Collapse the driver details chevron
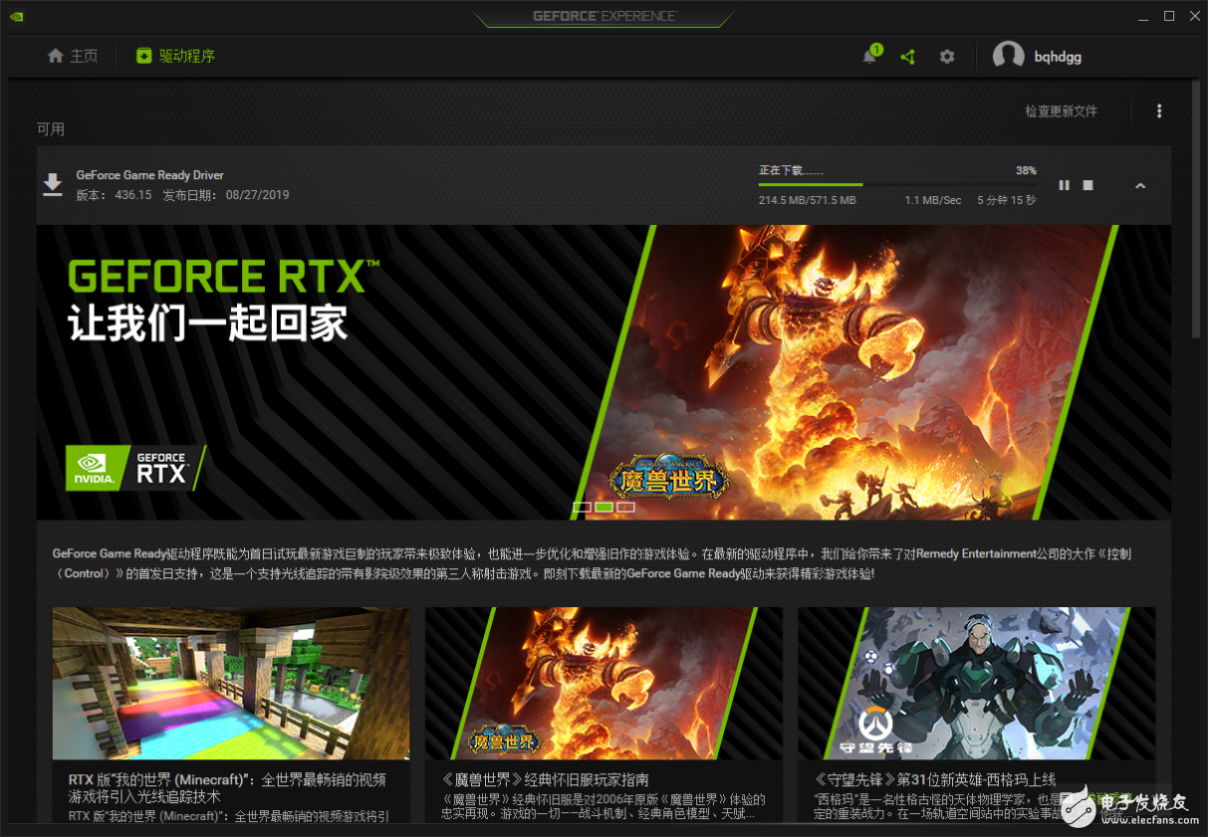1208x837 pixels. (1140, 185)
